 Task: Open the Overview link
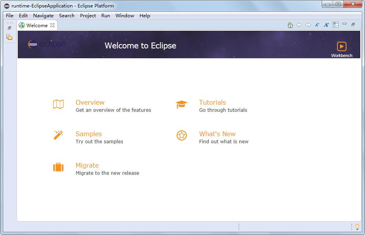(x=90, y=102)
